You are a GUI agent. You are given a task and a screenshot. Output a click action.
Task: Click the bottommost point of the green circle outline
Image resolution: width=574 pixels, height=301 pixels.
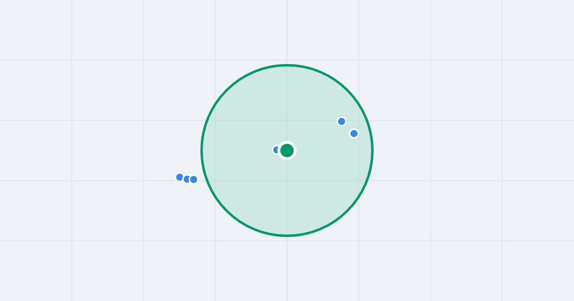tap(287, 236)
